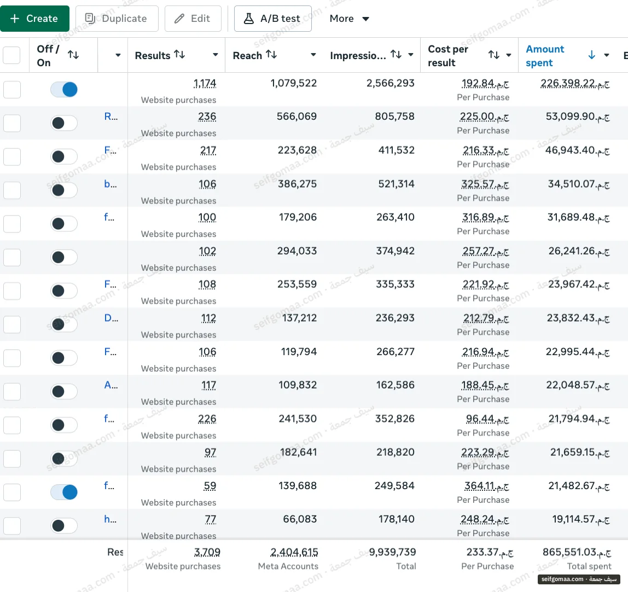Tick the checkbox for the 236 results row
The height and width of the screenshot is (592, 628).
point(12,123)
